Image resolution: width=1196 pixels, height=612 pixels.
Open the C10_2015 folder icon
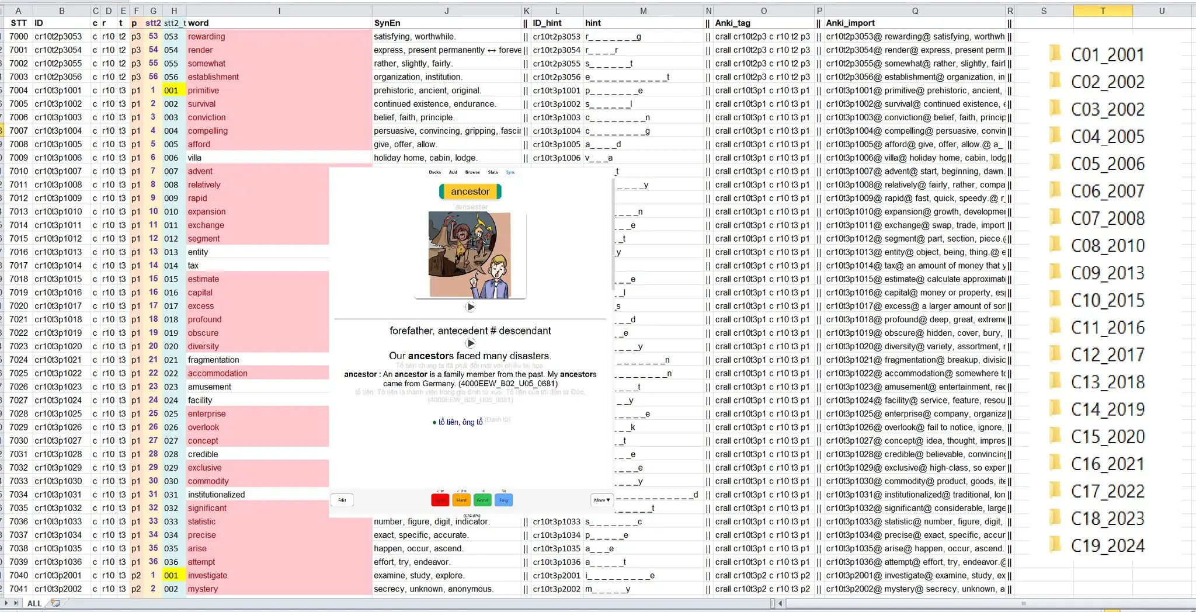(1055, 300)
